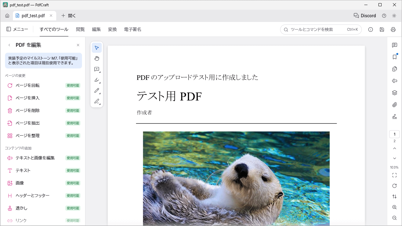402x226 pixels.
Task: Open the text edit panel in right sidebar
Action: (394, 81)
